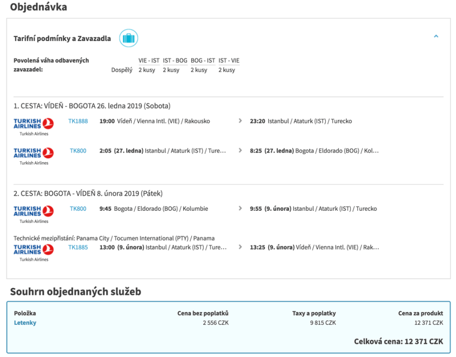Open flight number TK1885 link
The image size is (456, 357).
pyautogui.click(x=78, y=247)
